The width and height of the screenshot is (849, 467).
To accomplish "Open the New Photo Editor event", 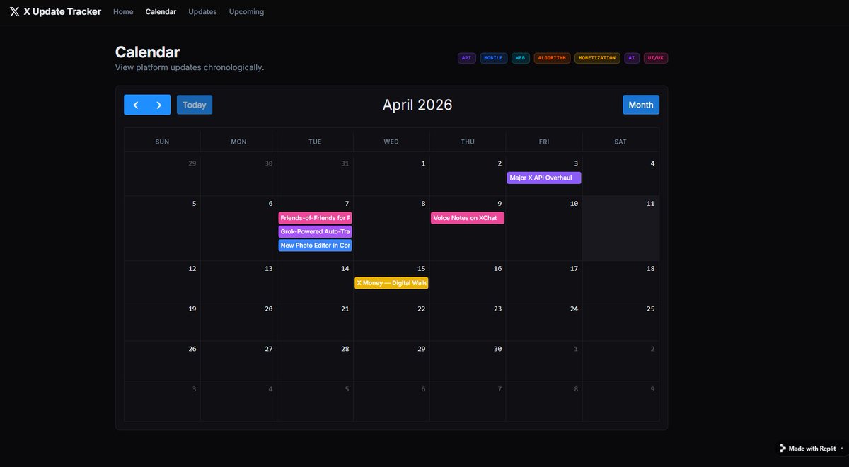I will [x=315, y=246].
